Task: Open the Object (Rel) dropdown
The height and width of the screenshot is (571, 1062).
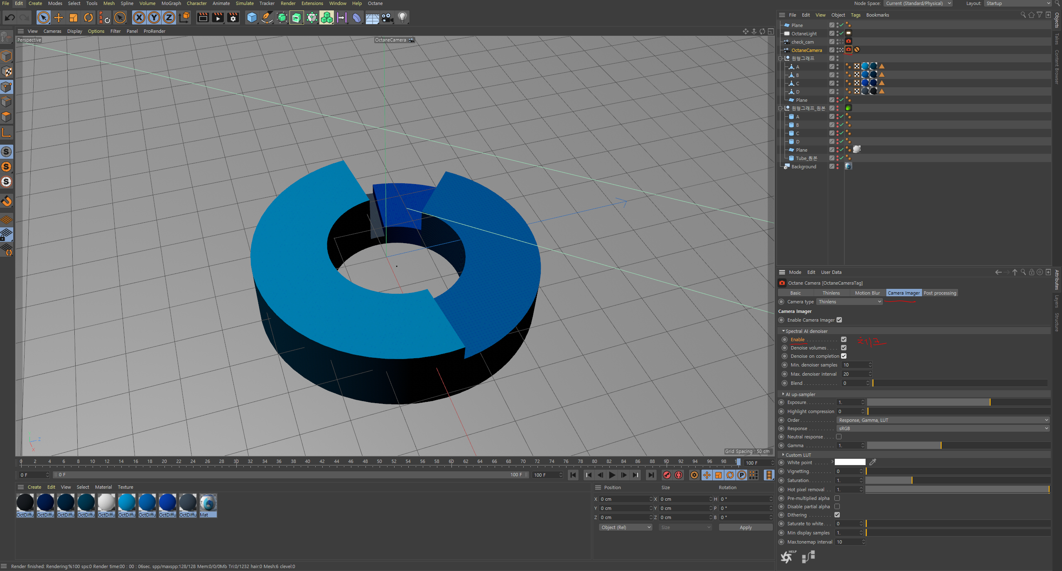Action: (x=625, y=527)
